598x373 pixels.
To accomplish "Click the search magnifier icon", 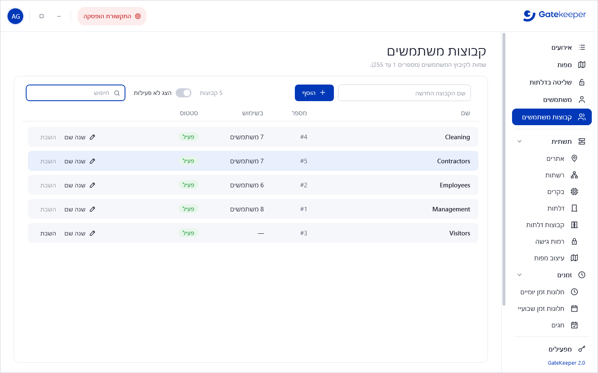I will (x=117, y=93).
